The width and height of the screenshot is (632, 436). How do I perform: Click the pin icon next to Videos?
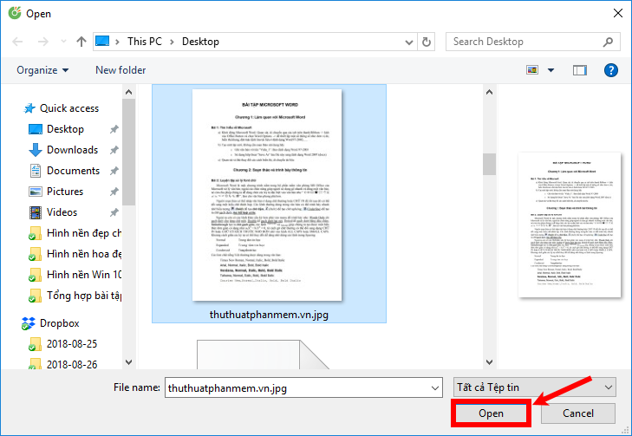pyautogui.click(x=114, y=212)
